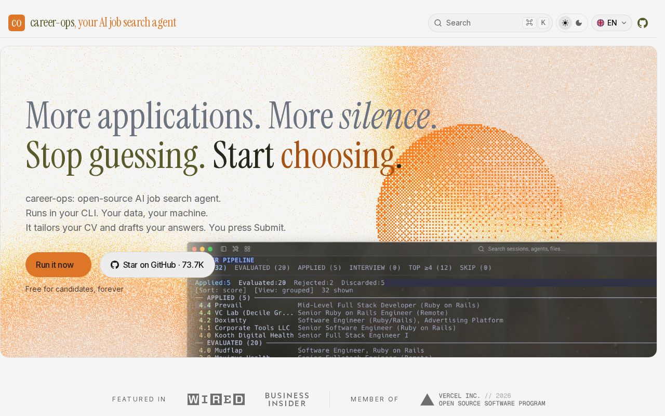665x416 pixels.
Task: Select the EVALUATED (20) tab in terminal
Action: pyautogui.click(x=262, y=268)
